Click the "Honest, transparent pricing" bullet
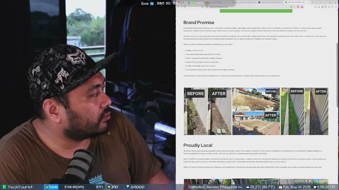 [x=204, y=58]
